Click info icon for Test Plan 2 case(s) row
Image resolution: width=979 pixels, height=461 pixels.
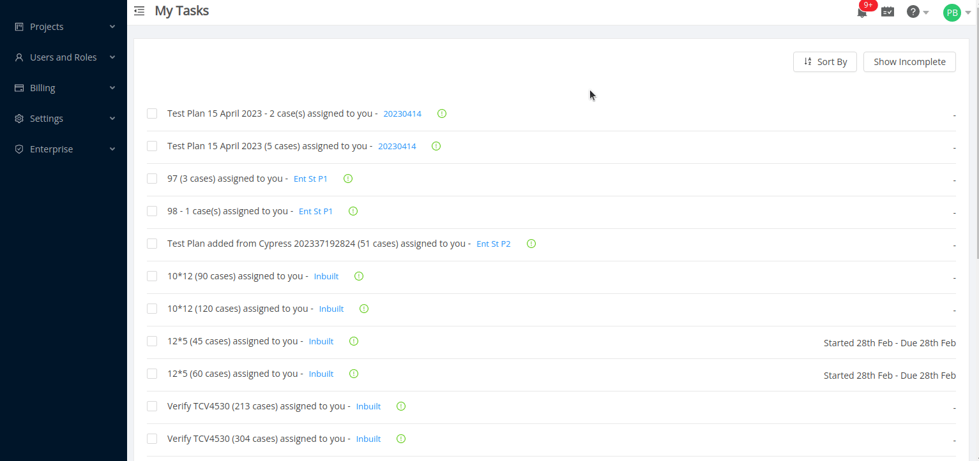[x=442, y=113]
